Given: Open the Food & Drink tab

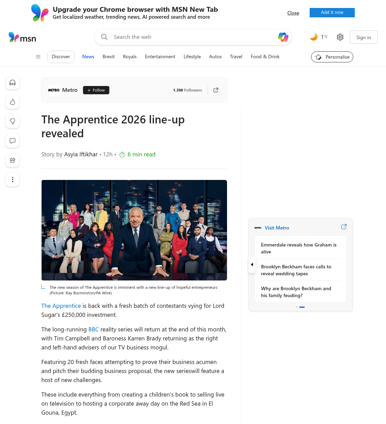Looking at the screenshot, I should 265,57.
